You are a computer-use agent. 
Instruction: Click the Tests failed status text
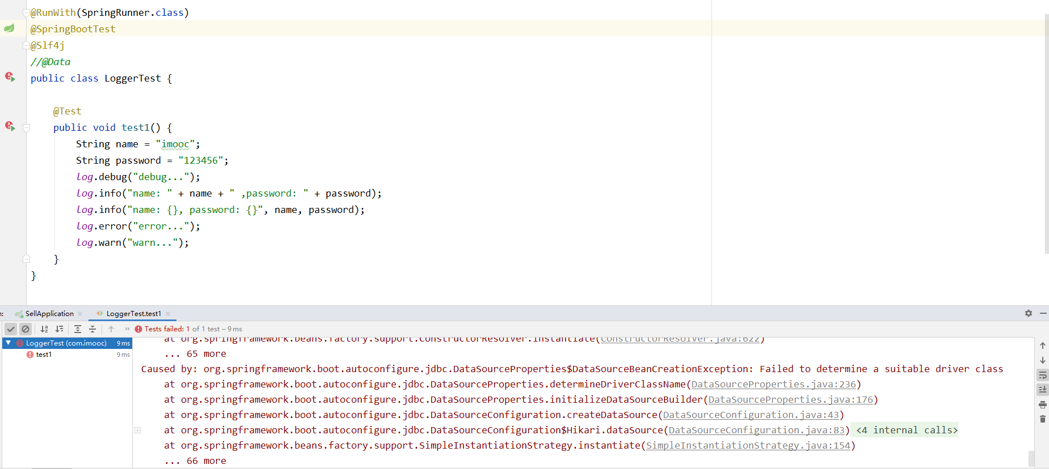[x=193, y=329]
